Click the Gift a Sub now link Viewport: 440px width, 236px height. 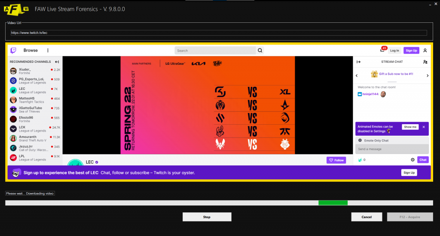396,74
